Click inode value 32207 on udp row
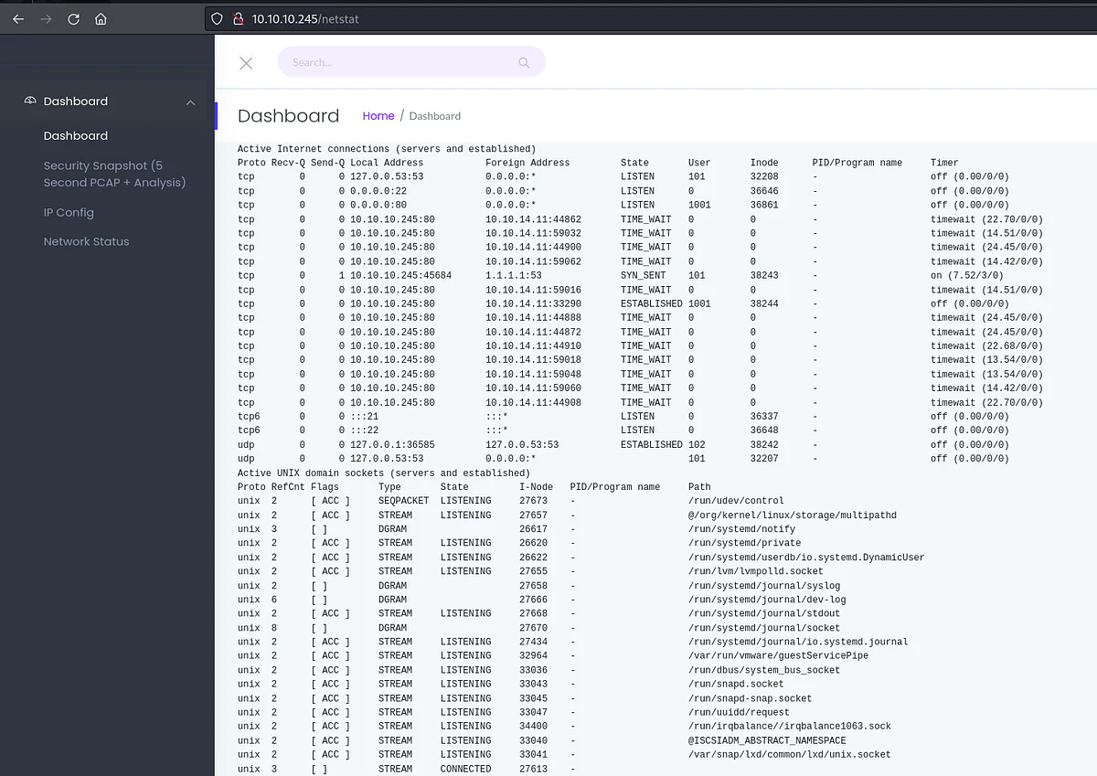Image resolution: width=1097 pixels, height=776 pixels. pyautogui.click(x=764, y=458)
